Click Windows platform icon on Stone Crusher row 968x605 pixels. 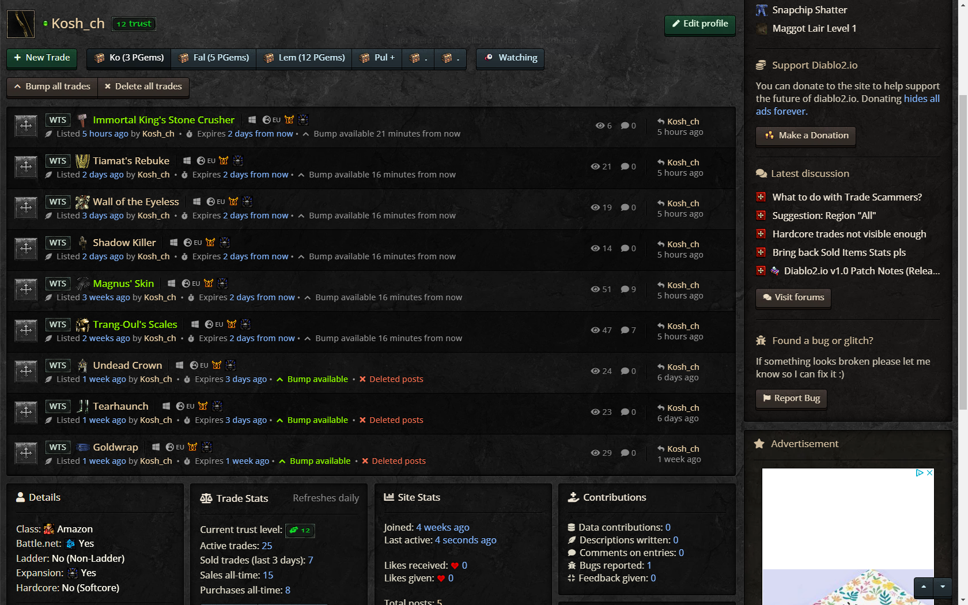pyautogui.click(x=252, y=120)
